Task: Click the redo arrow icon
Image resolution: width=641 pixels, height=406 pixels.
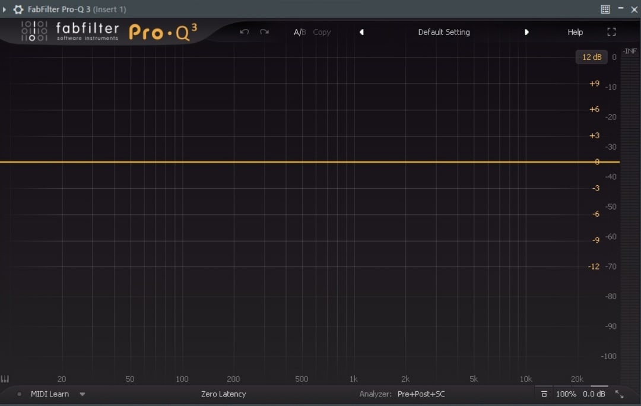Action: pyautogui.click(x=265, y=32)
